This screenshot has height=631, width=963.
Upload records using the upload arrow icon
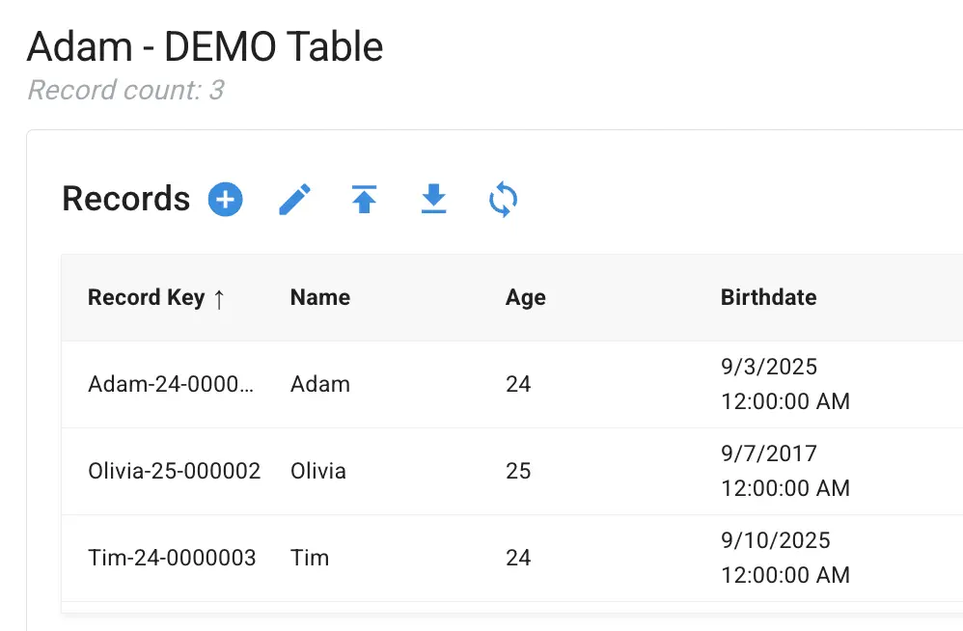363,199
